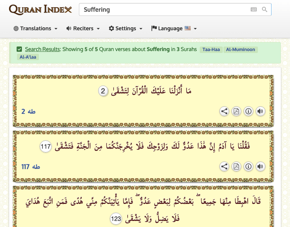Select the Al-Muminoon surah tag
290x227 pixels.
241,50
